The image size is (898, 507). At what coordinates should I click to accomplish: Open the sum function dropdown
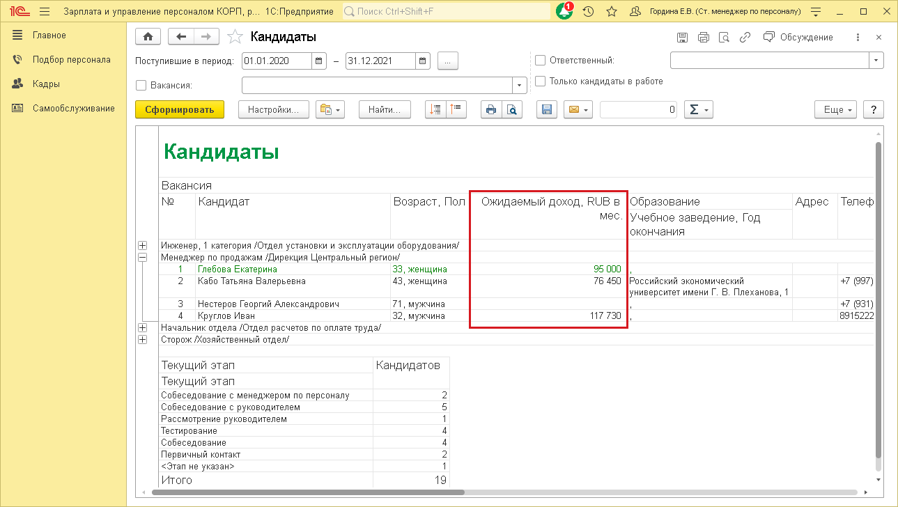click(699, 109)
